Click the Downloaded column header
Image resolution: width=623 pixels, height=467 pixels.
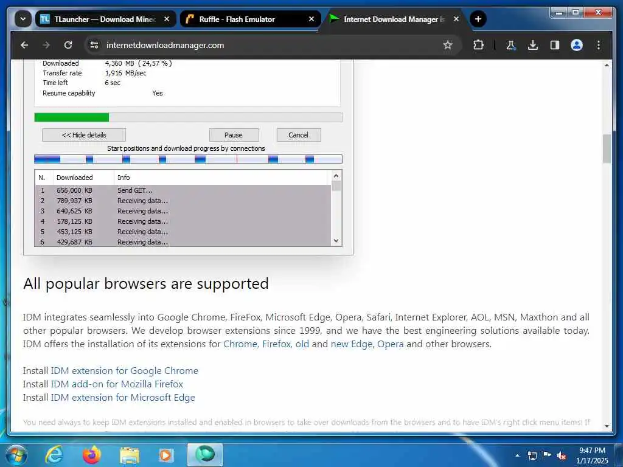click(83, 178)
